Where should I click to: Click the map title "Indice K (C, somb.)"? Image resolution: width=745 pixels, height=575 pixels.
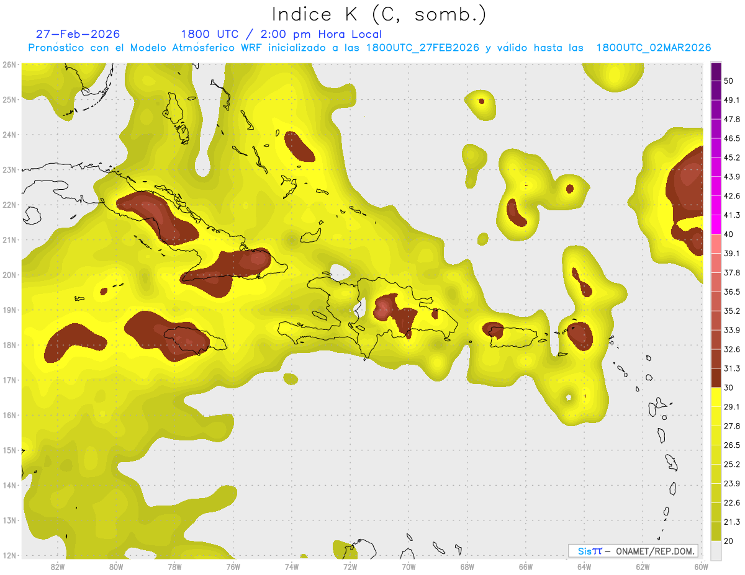(379, 14)
